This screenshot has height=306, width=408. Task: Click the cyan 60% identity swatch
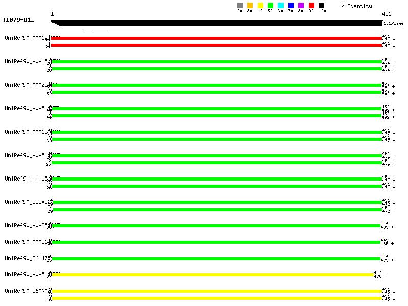[280, 6]
